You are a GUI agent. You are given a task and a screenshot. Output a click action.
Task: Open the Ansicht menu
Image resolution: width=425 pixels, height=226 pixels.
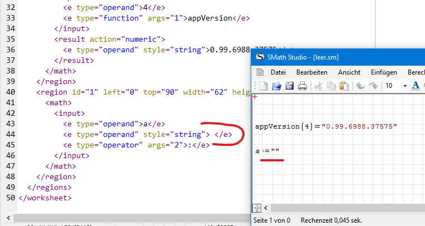tap(349, 72)
